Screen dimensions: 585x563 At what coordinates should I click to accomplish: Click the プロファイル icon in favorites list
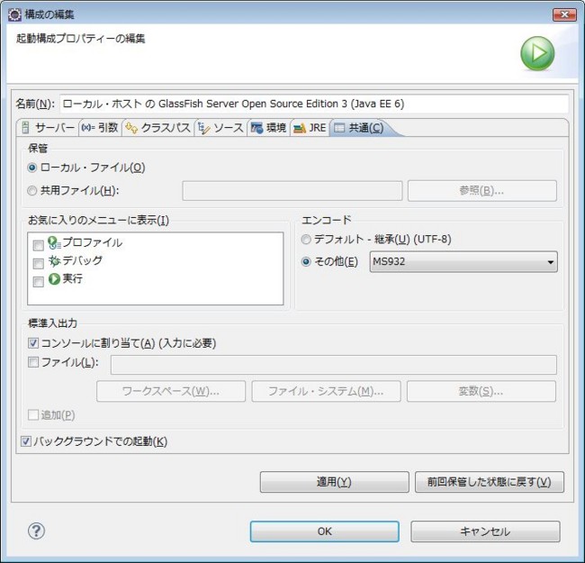(54, 242)
